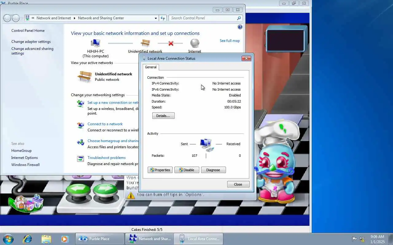Viewport: 393px width, 245px height.
Task: Click Cakes Finished: 5/5 status text
Action: point(147,230)
